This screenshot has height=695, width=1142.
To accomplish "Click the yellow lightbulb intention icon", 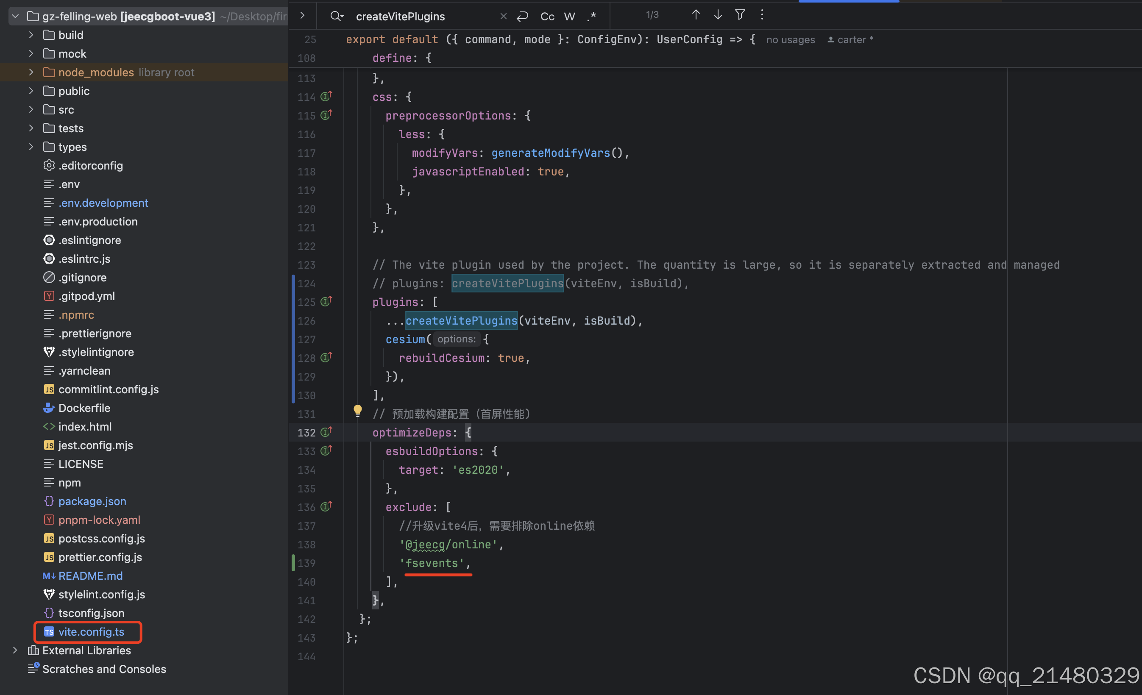I will coord(357,410).
